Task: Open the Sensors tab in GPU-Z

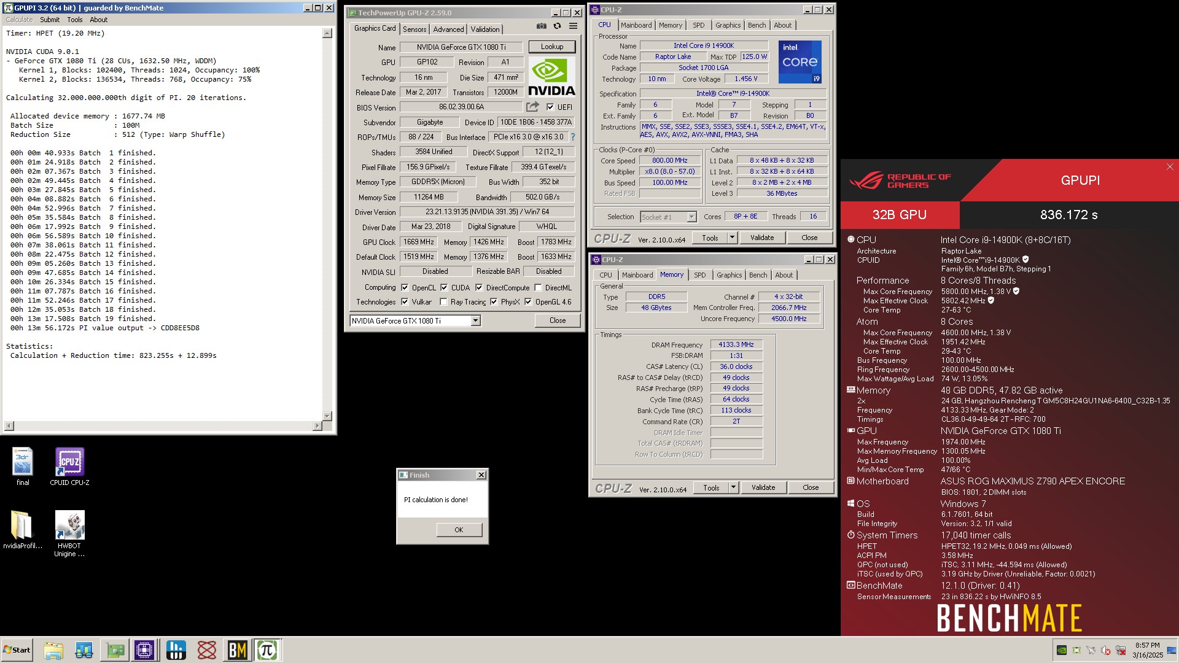Action: pos(414,29)
